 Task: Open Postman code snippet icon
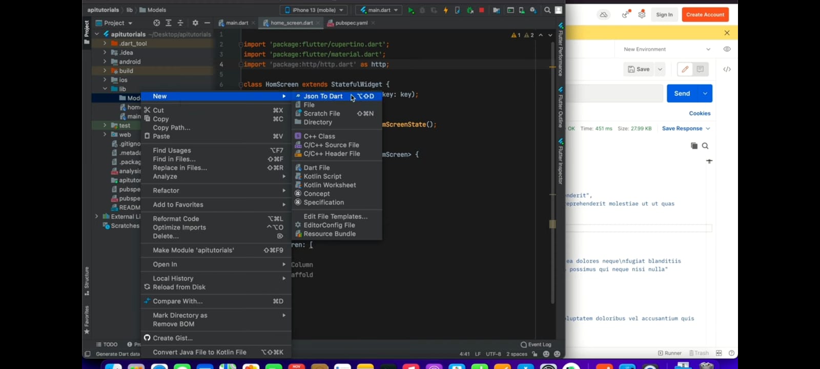(x=727, y=69)
